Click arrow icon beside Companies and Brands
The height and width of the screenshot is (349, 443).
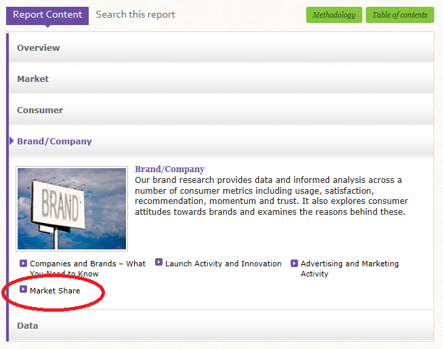pyautogui.click(x=24, y=263)
